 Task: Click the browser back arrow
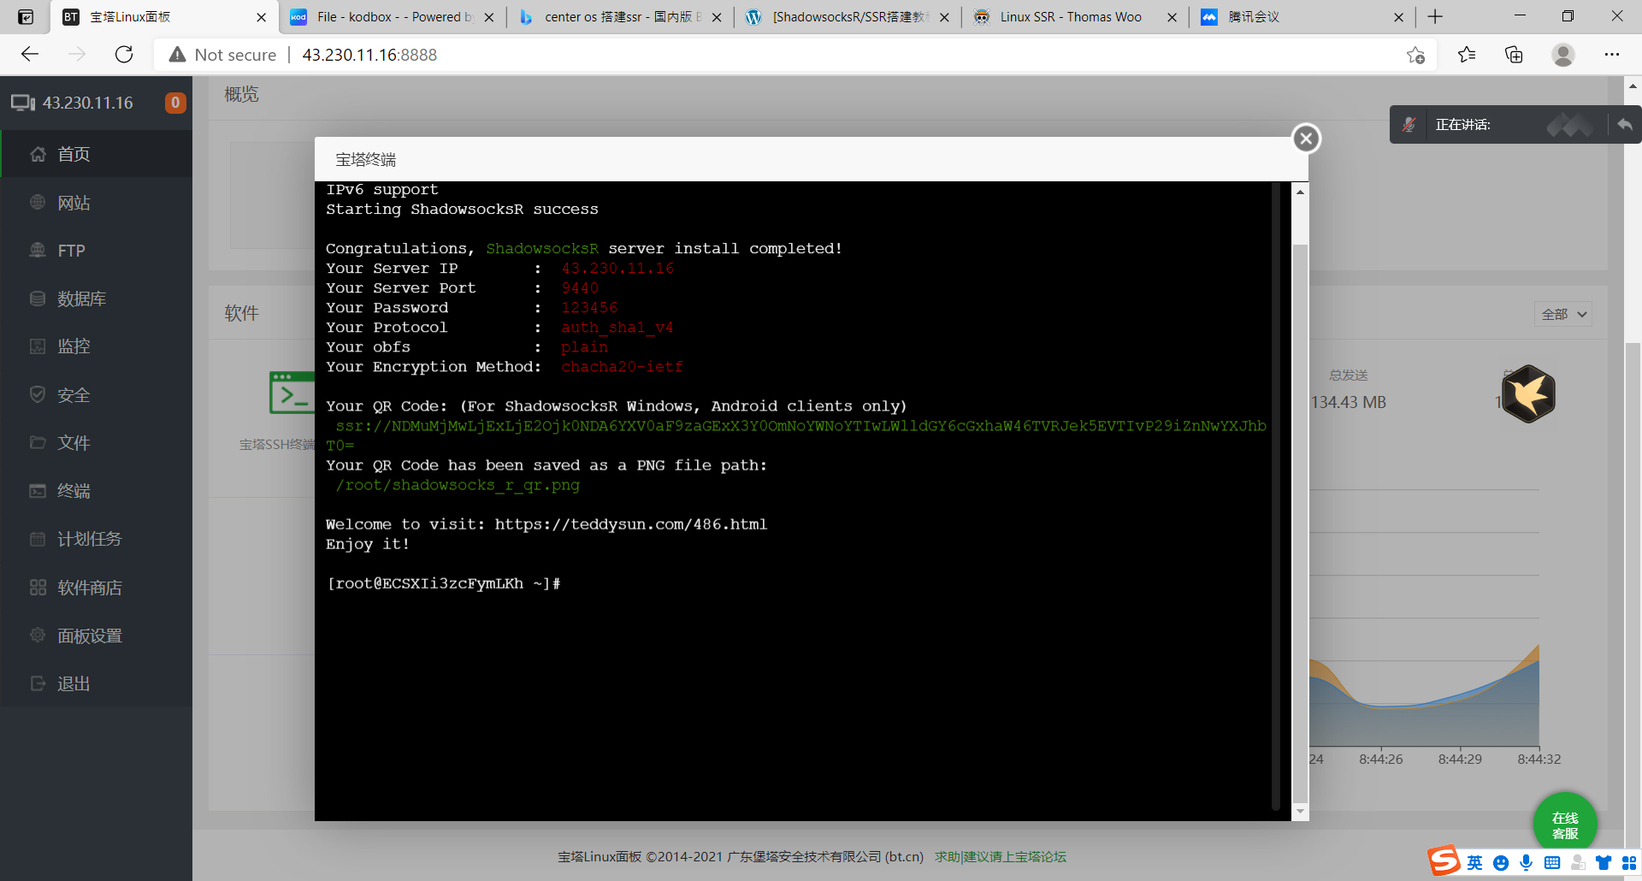pyautogui.click(x=30, y=55)
